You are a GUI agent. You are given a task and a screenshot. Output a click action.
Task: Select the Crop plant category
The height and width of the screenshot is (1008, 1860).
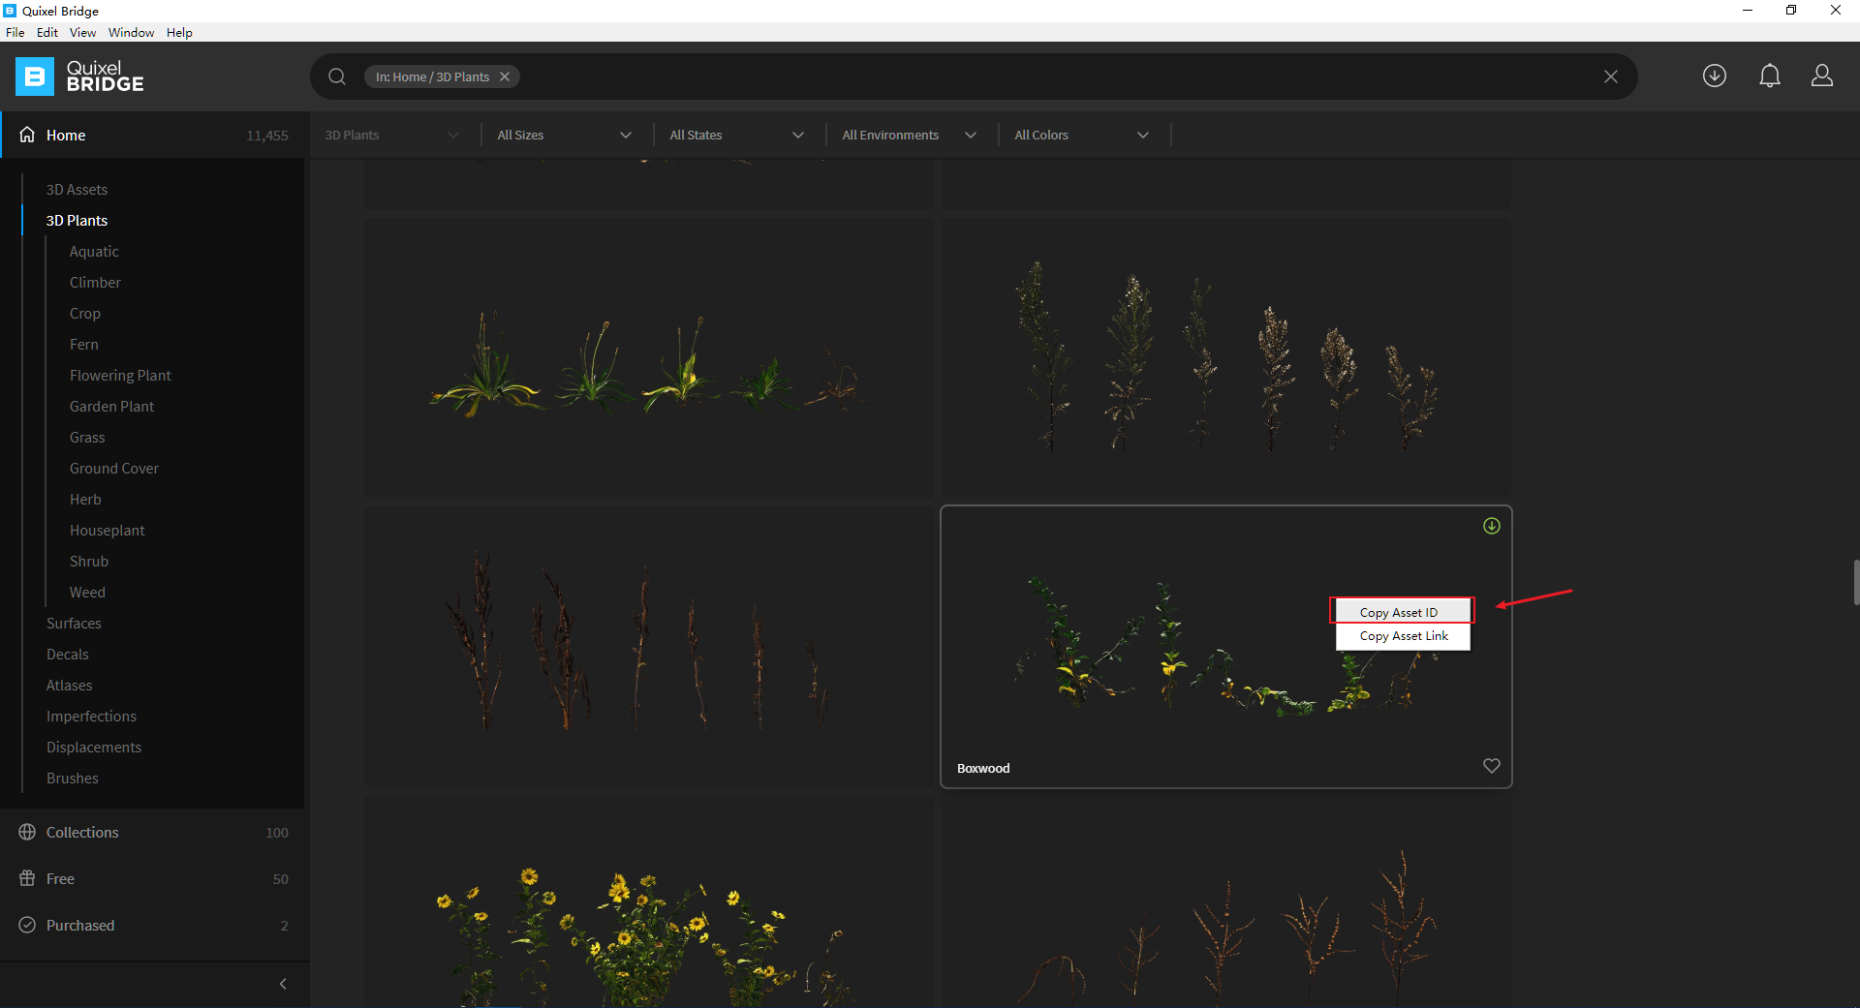click(85, 313)
